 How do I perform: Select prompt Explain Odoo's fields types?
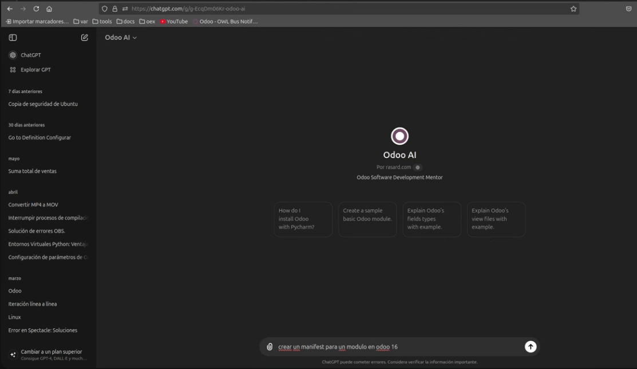pos(432,219)
